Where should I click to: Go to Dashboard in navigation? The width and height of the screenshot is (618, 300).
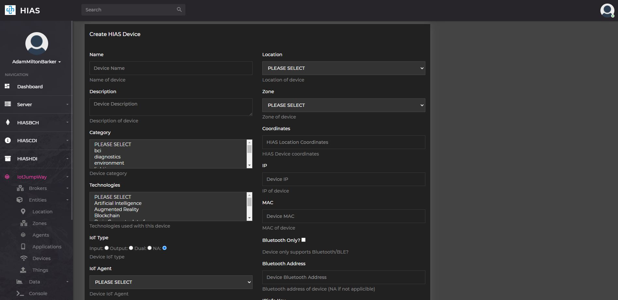pyautogui.click(x=30, y=86)
